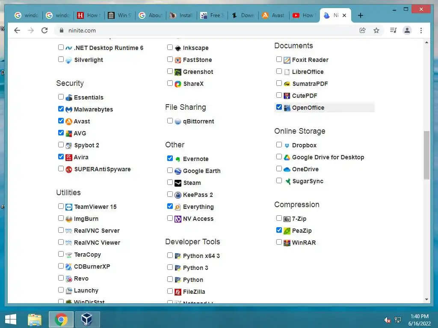This screenshot has height=328, width=438.
Task: Open the Chrome three-dot menu
Action: click(421, 30)
